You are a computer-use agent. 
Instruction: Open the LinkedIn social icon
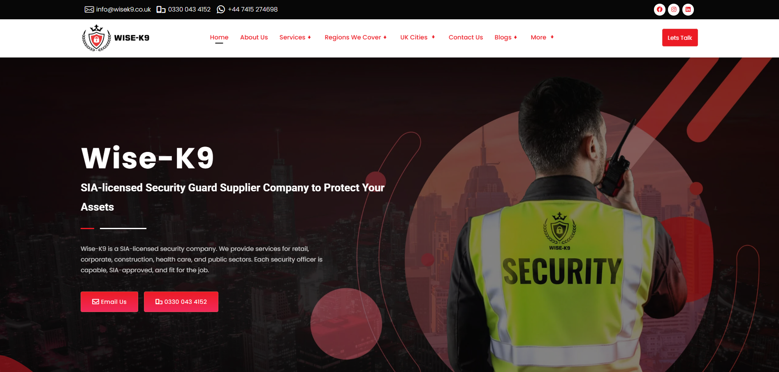click(688, 9)
